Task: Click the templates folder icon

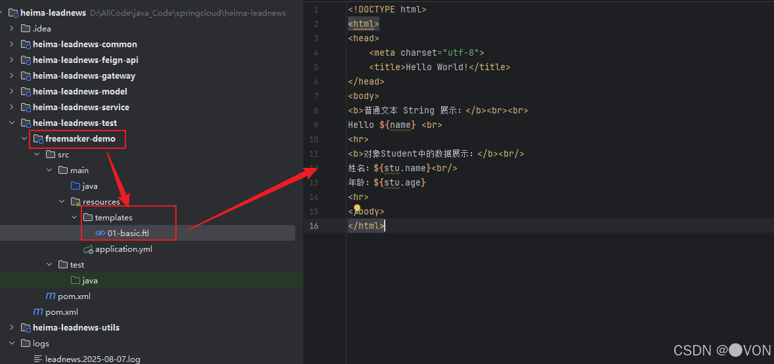Action: point(88,218)
